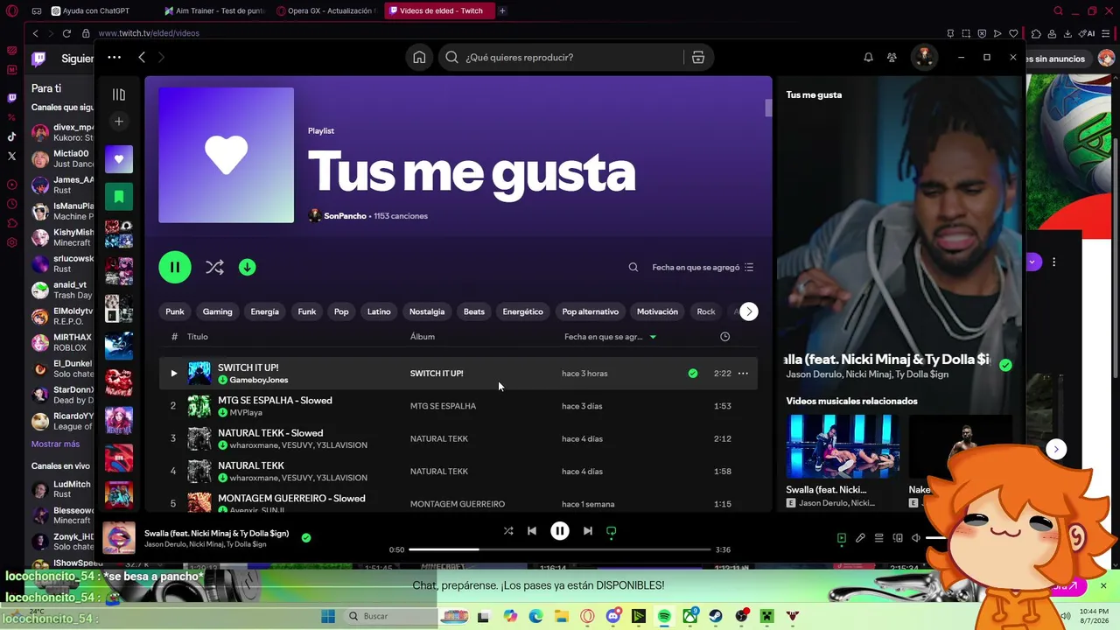
Task: Select the Gaming genre filter
Action: tap(218, 311)
